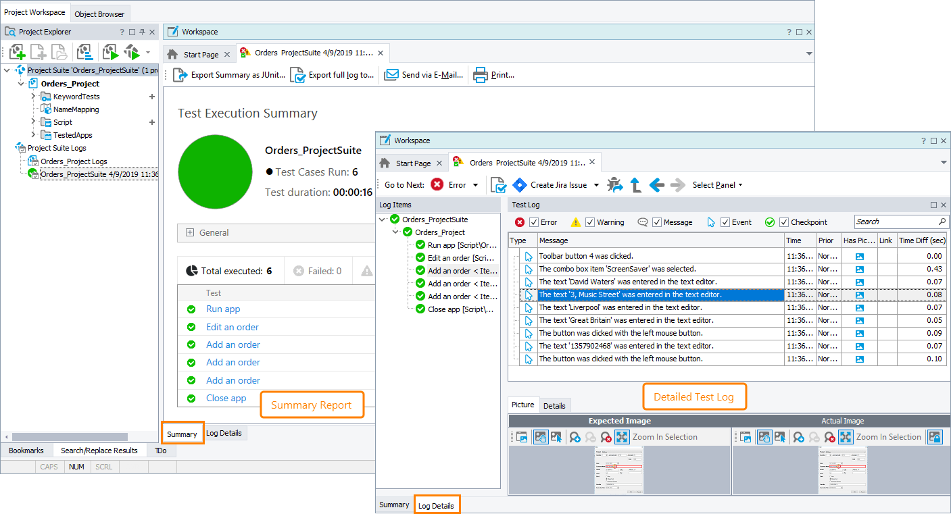Click the project items list icon in Project Explorer toolbar

pyautogui.click(x=84, y=52)
